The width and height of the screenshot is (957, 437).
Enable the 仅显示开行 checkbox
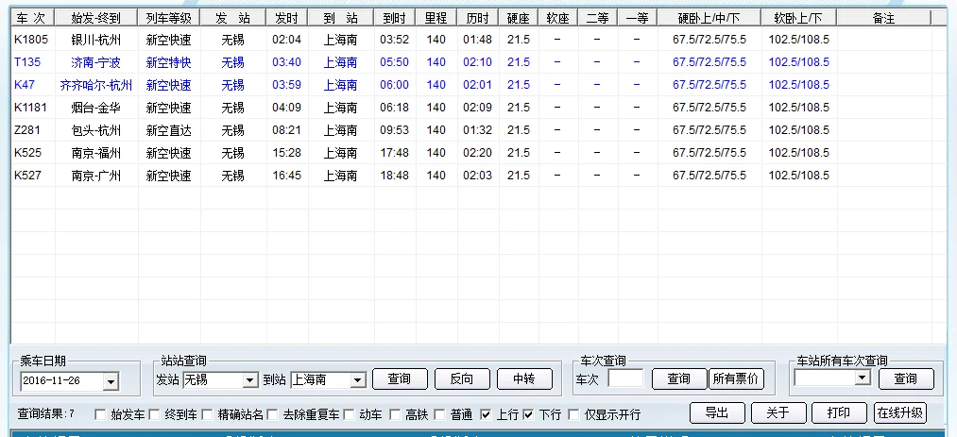[573, 415]
